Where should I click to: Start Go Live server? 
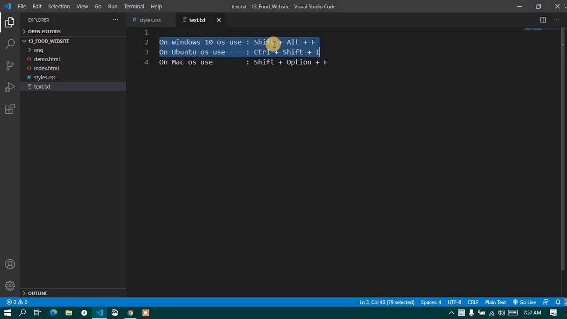click(x=524, y=302)
